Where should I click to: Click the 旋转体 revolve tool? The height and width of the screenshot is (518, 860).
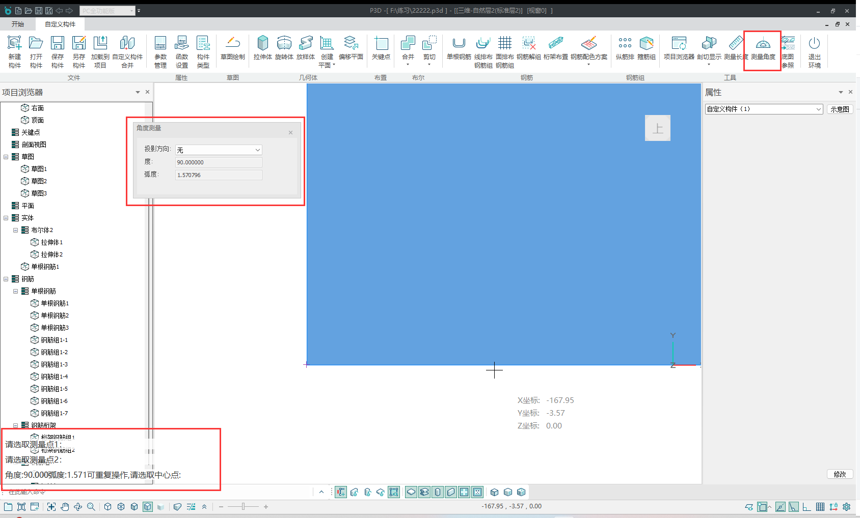(284, 49)
